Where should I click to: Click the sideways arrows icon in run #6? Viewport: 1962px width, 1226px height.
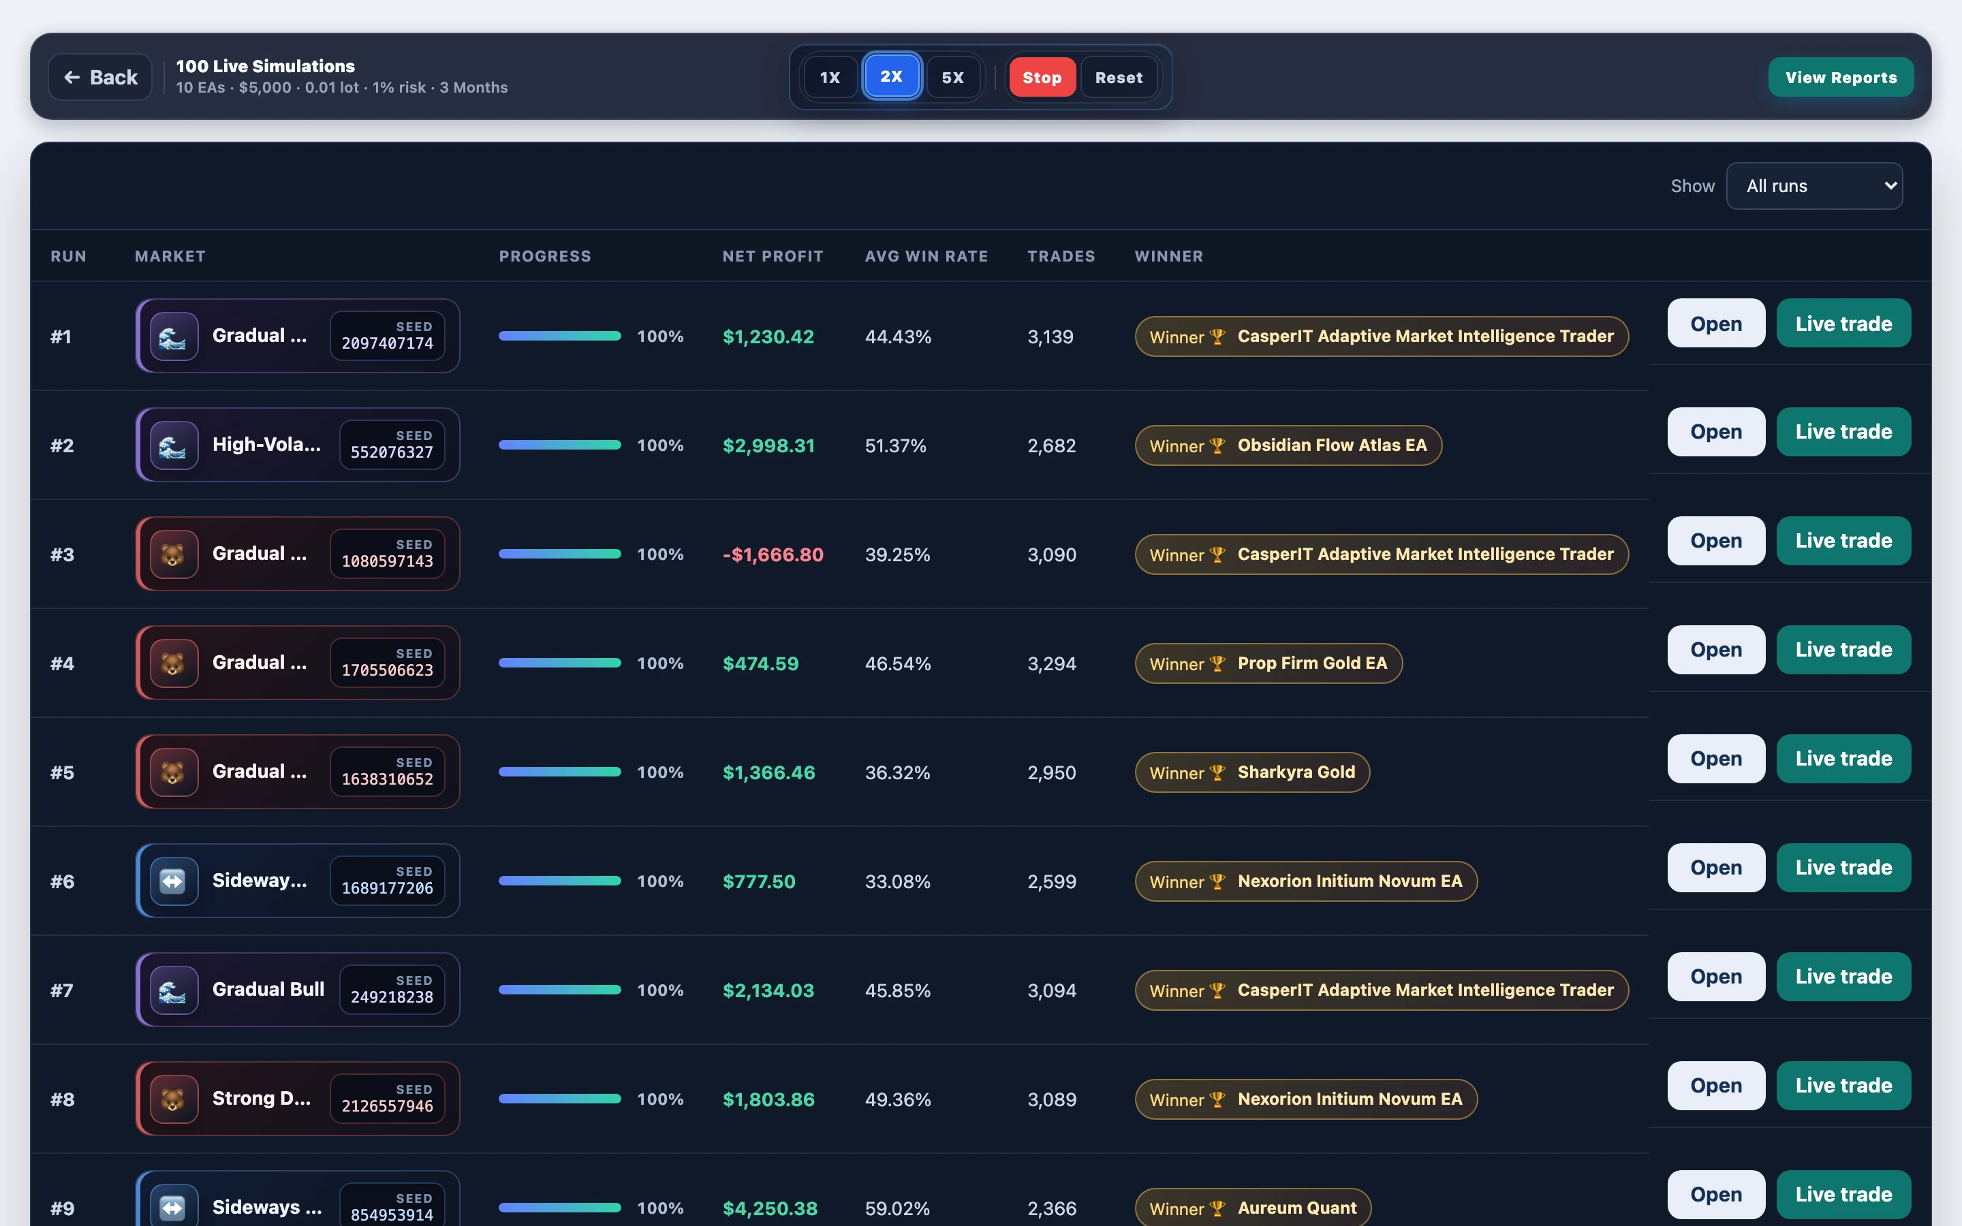click(x=174, y=881)
